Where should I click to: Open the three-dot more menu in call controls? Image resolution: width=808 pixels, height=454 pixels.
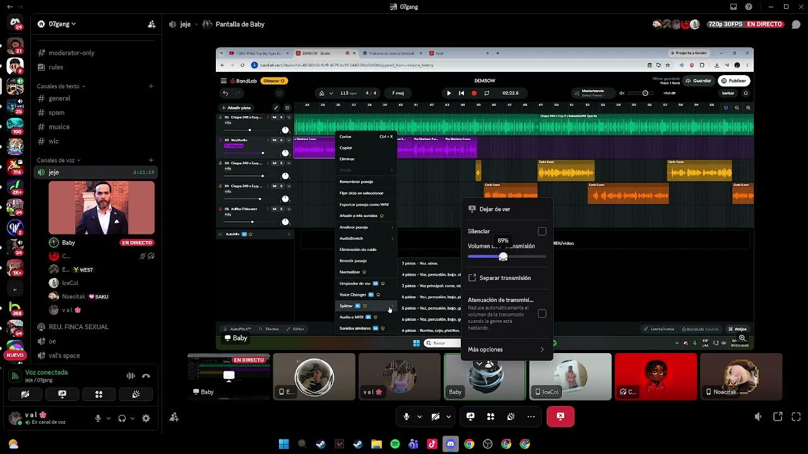tap(531, 416)
